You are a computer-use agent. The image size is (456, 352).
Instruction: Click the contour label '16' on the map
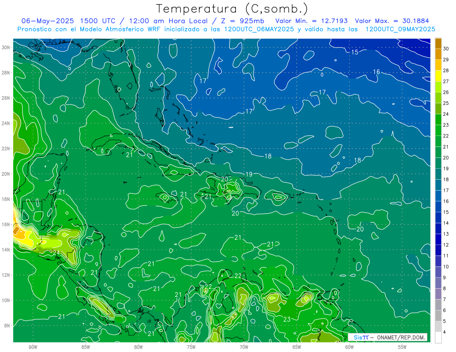tap(377, 72)
